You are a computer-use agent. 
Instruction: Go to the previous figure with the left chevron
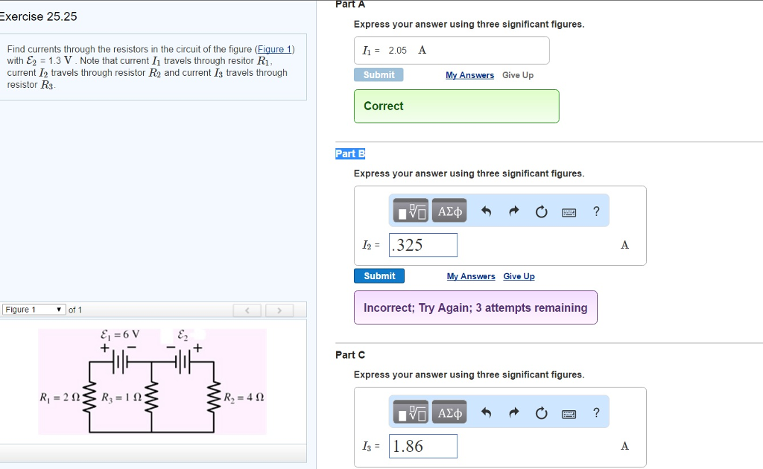(x=247, y=309)
